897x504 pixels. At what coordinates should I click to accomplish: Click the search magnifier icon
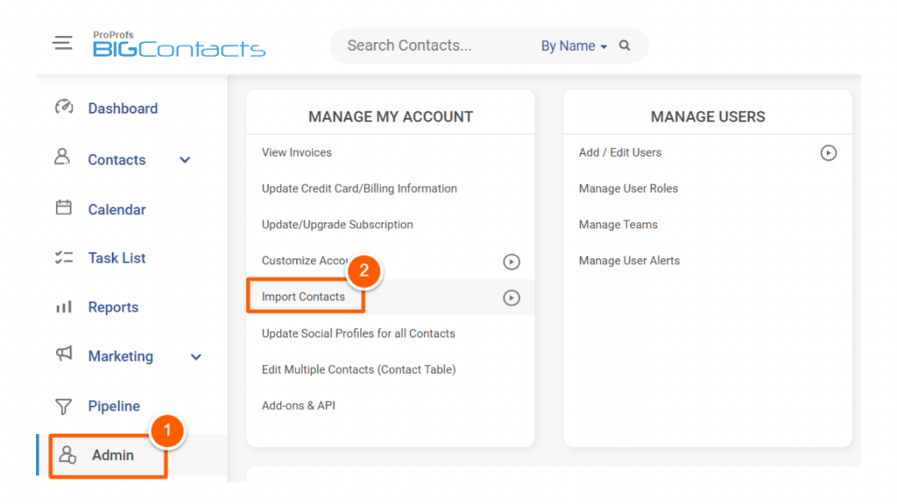625,45
